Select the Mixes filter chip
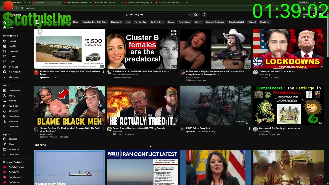329x185 pixels. coord(75,22)
